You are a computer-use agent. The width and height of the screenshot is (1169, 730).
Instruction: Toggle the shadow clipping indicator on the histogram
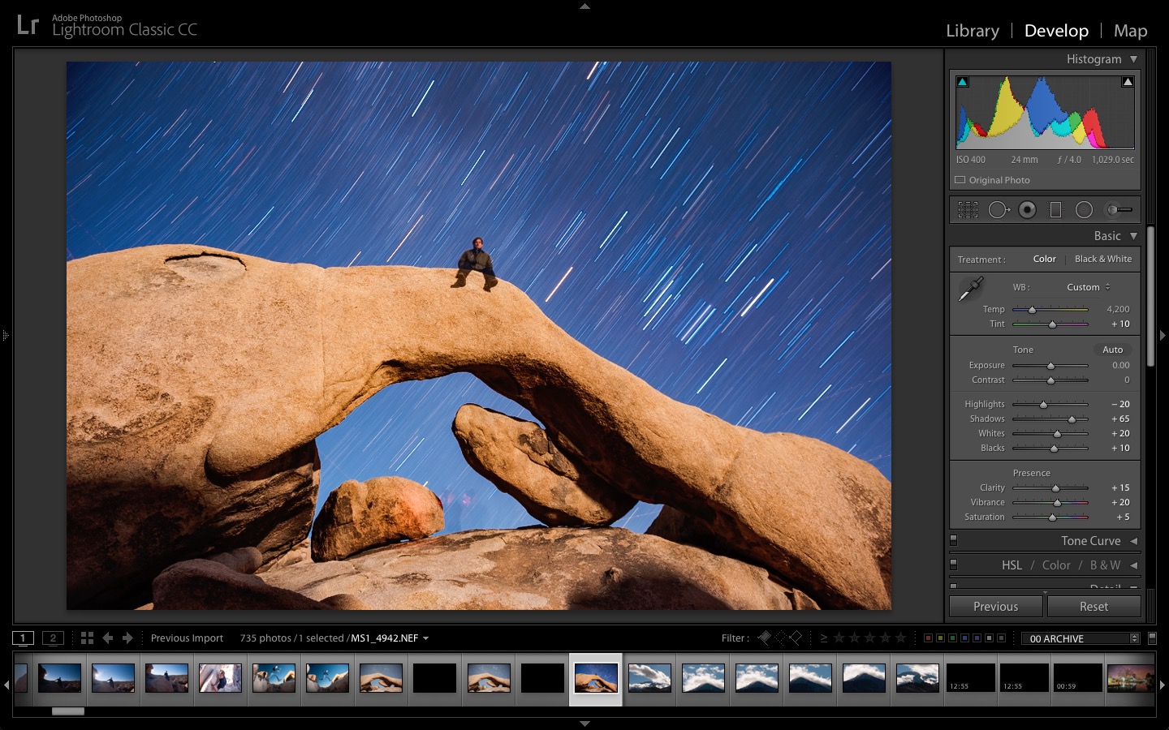pyautogui.click(x=962, y=81)
